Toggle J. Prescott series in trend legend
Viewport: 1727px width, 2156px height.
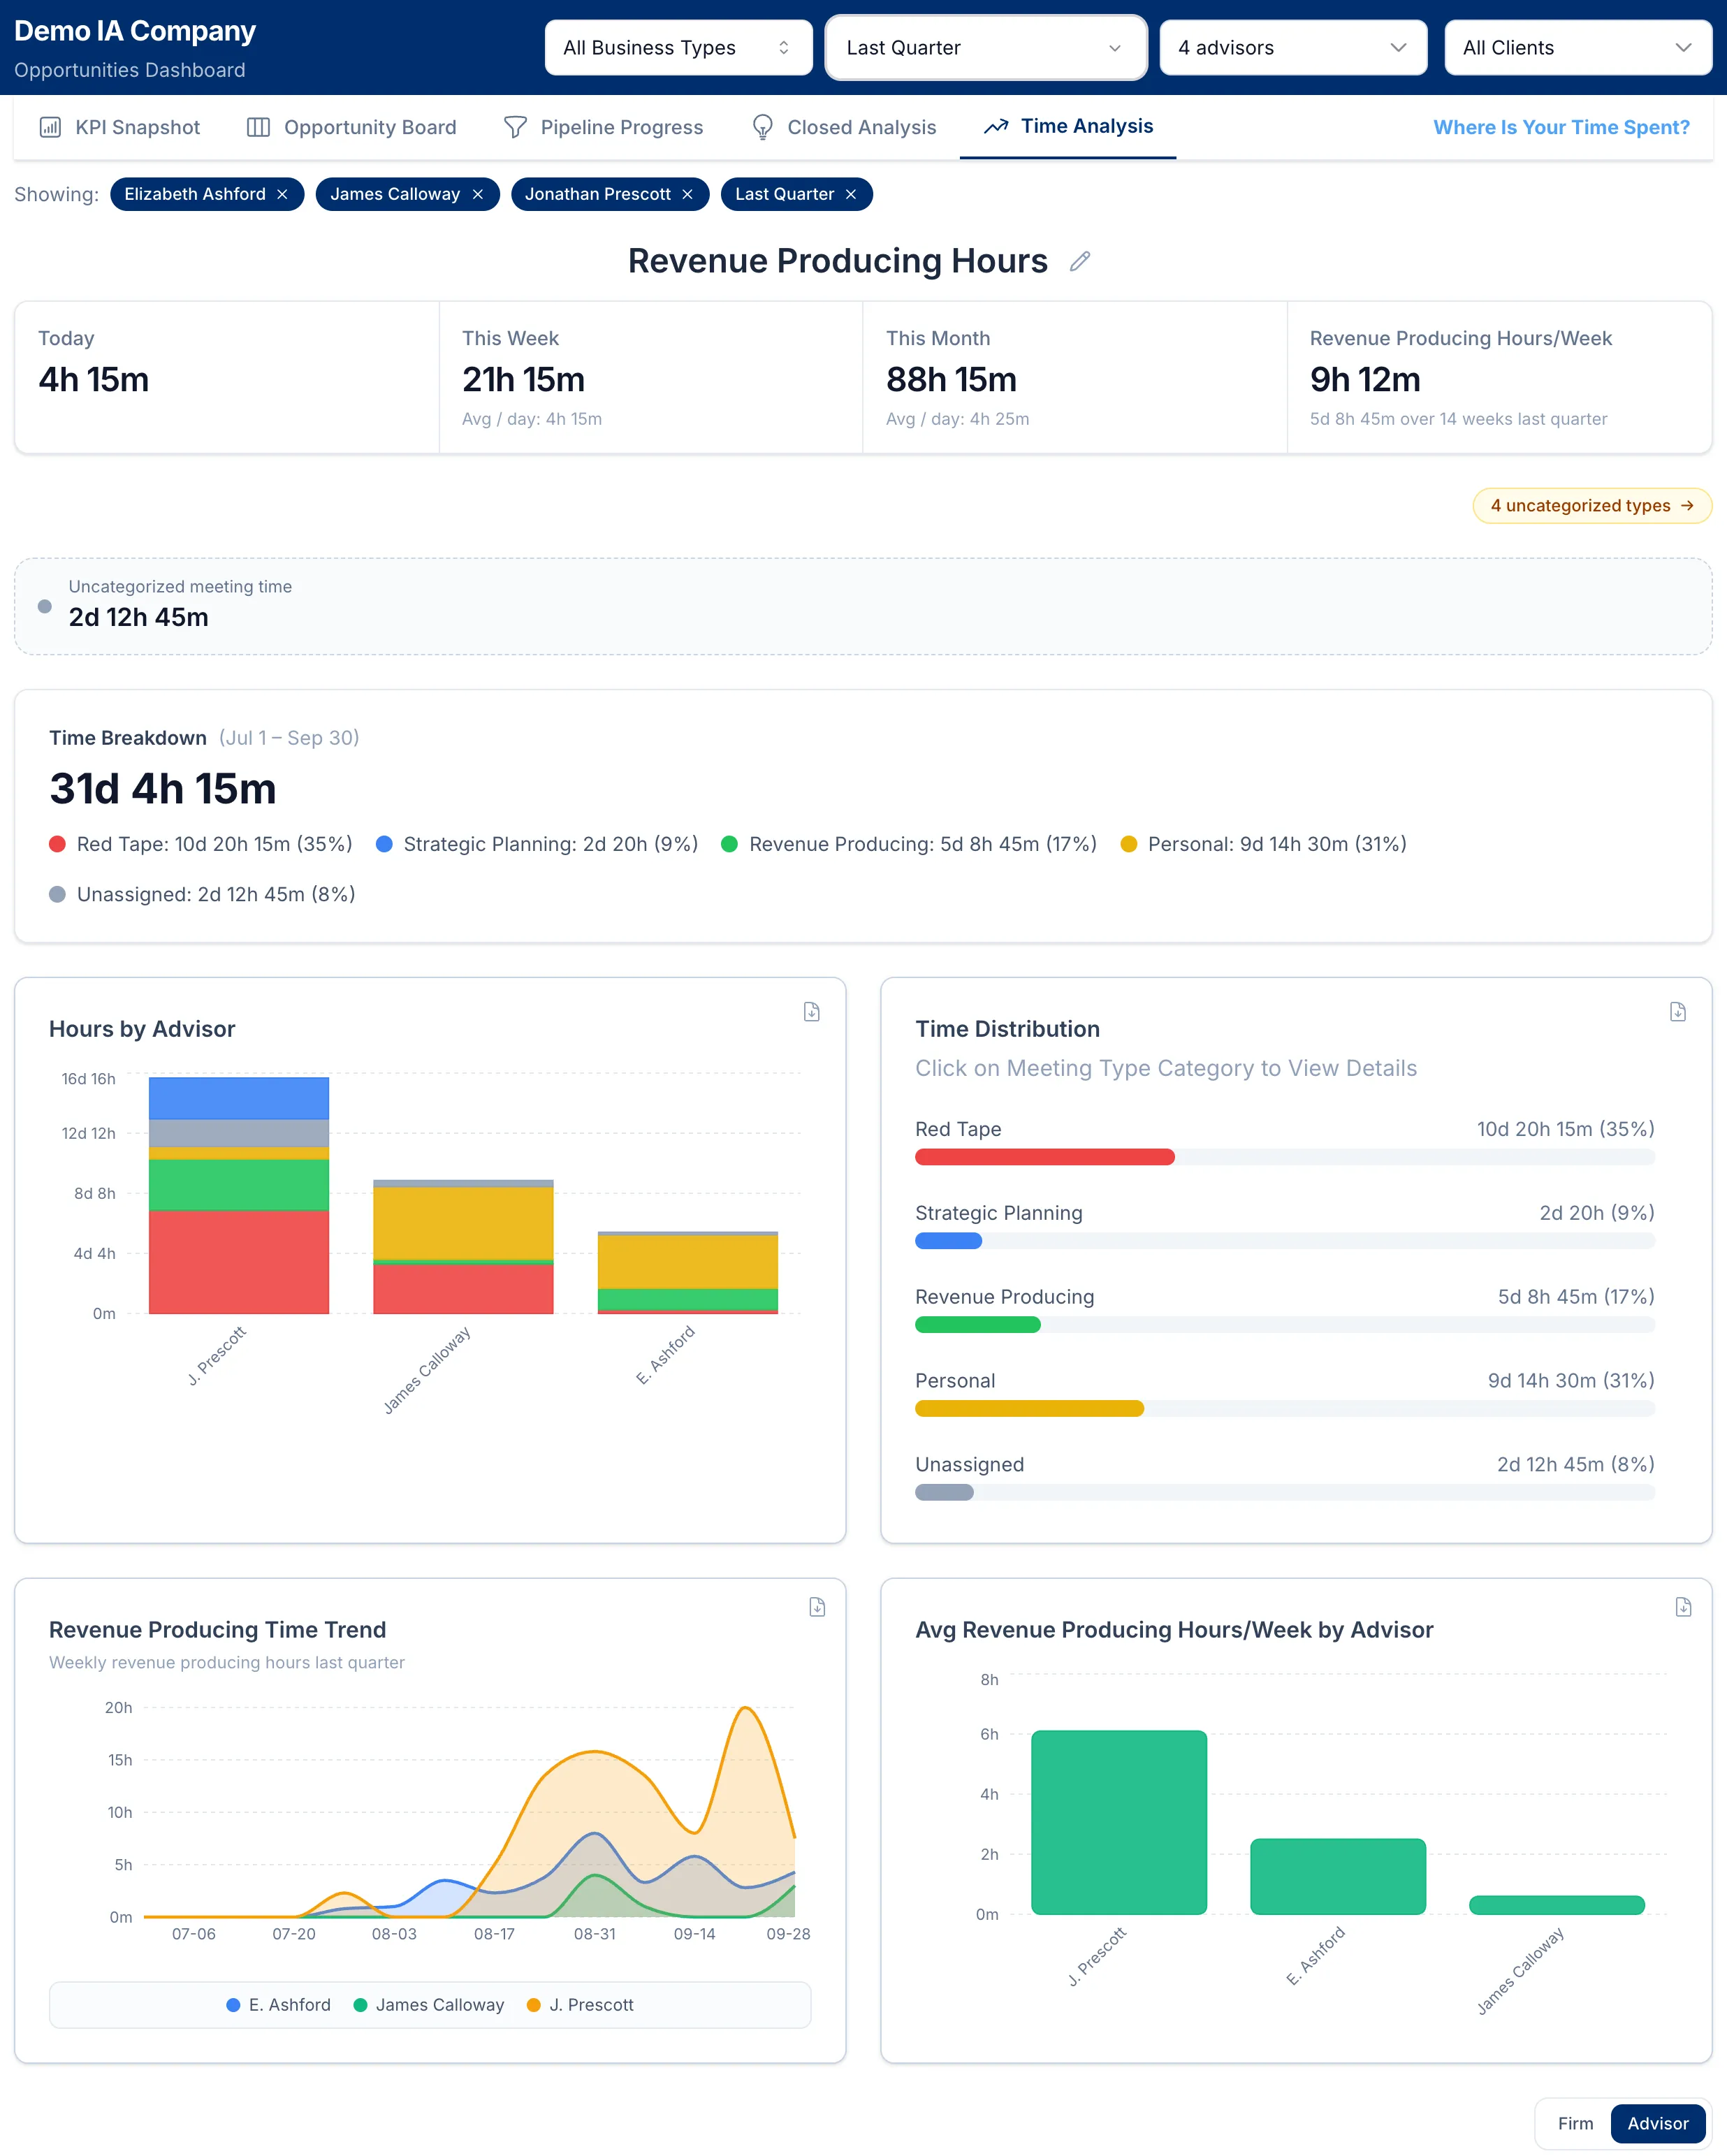coord(580,2004)
